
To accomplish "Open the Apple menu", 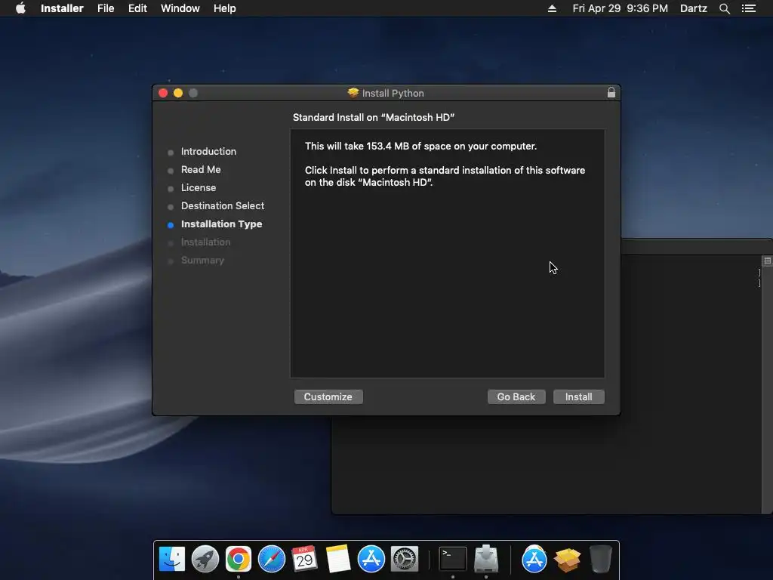I will coord(20,8).
